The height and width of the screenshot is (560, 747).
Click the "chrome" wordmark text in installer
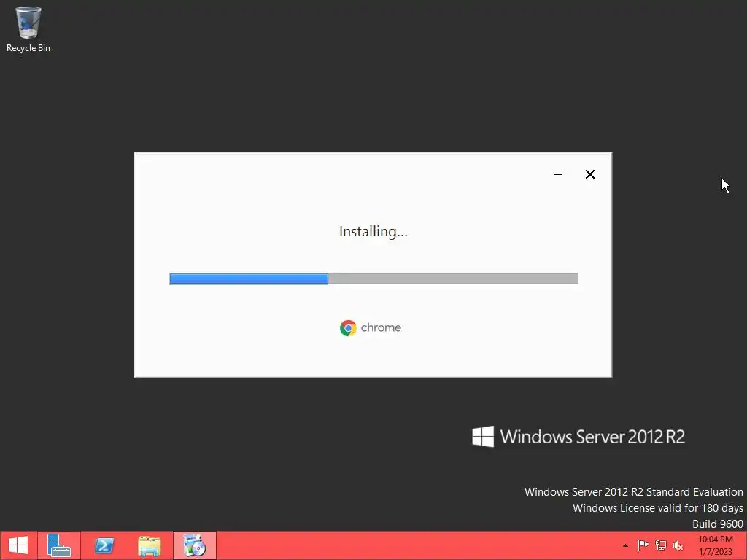381,327
